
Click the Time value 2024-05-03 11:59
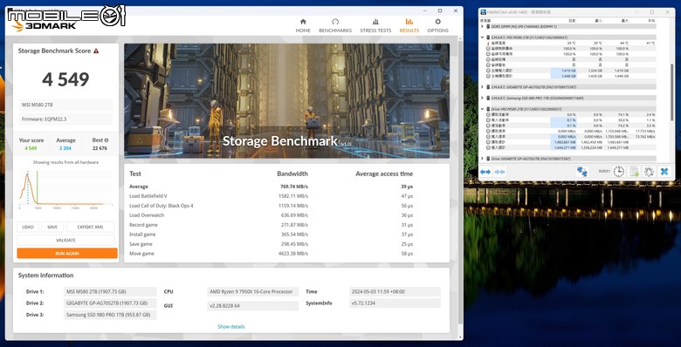pos(395,291)
